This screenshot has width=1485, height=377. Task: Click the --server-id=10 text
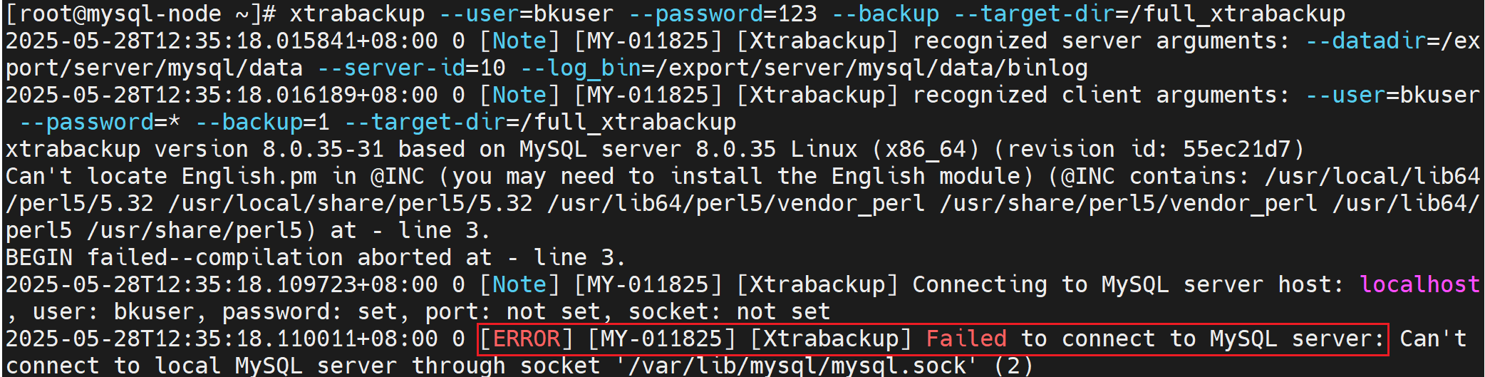(412, 68)
